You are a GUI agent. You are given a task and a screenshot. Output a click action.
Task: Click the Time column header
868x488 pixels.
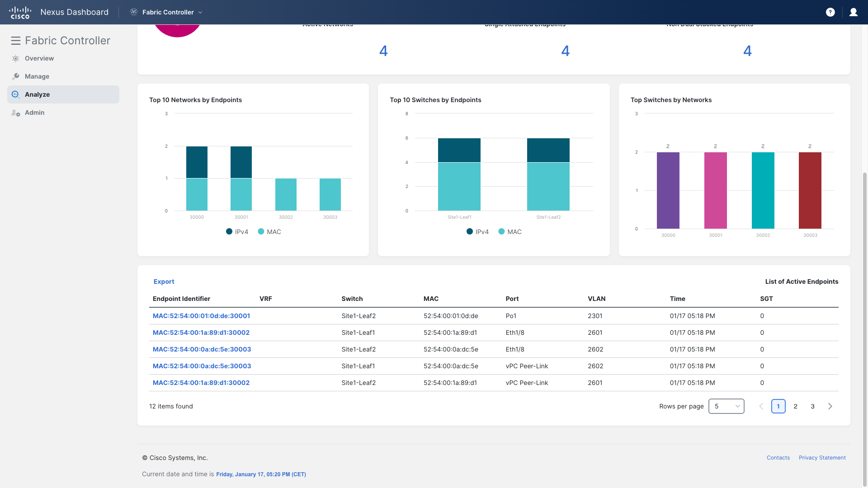(x=678, y=299)
